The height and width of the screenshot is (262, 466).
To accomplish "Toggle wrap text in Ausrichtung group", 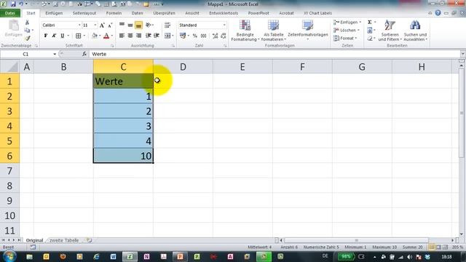I will coord(167,25).
